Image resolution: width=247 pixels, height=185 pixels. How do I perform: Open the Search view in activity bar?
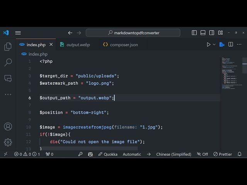click(x=8, y=62)
